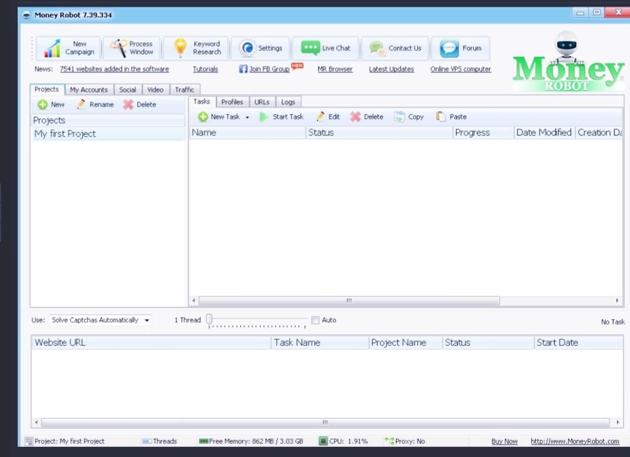Click the left arrow of website list scrollbar

(x=36, y=423)
